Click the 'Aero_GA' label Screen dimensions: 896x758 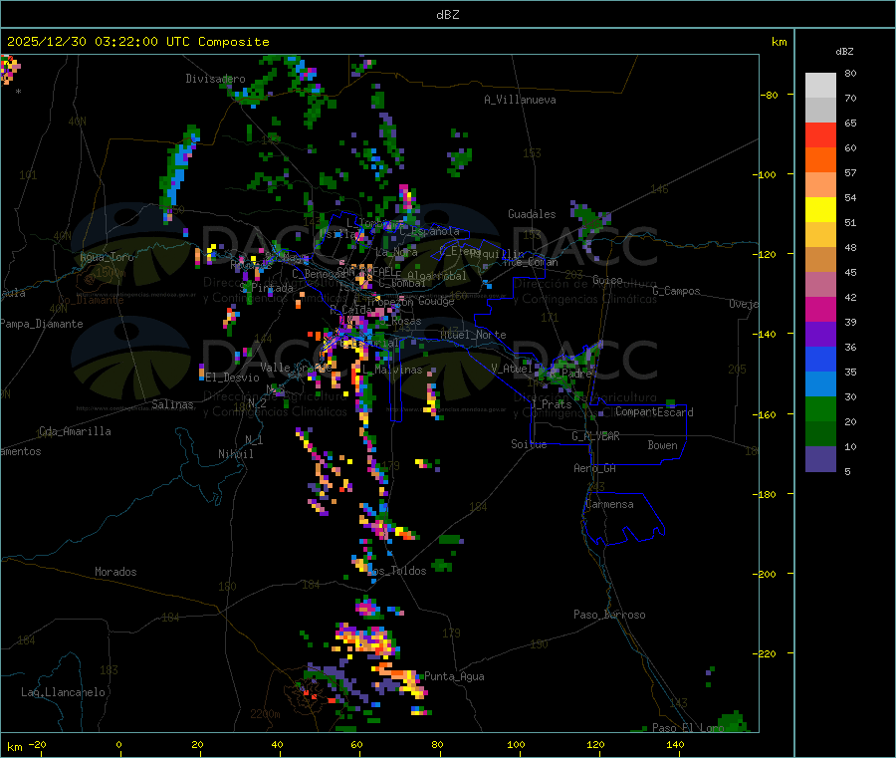[595, 468]
